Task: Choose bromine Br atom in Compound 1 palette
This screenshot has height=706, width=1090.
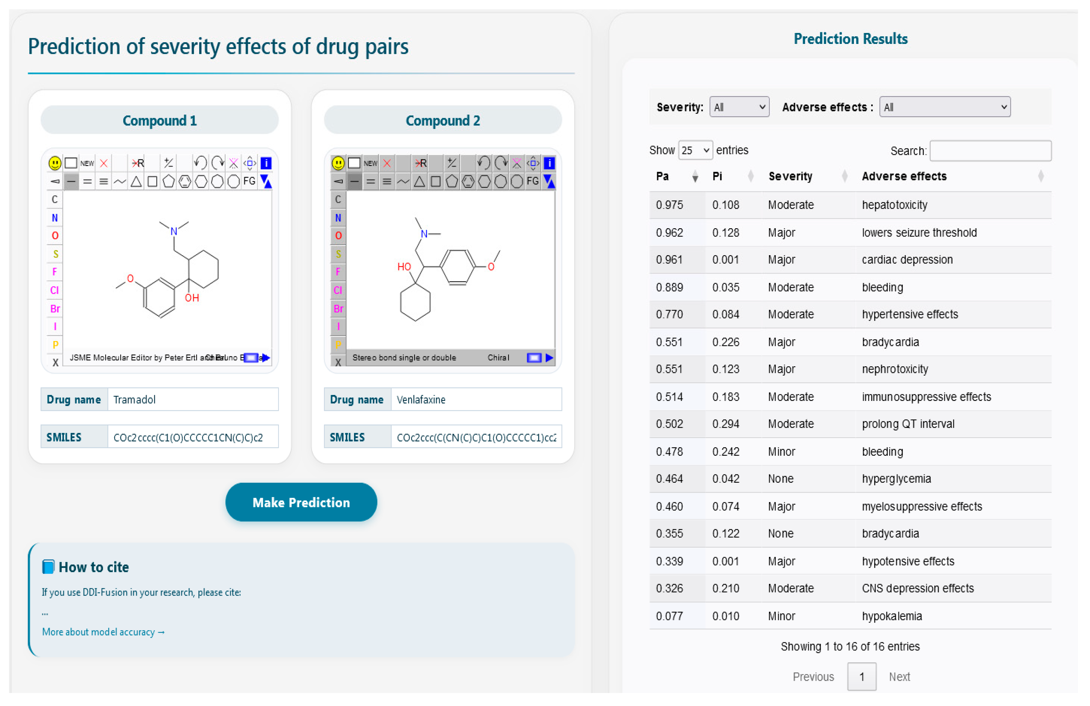Action: (x=55, y=309)
